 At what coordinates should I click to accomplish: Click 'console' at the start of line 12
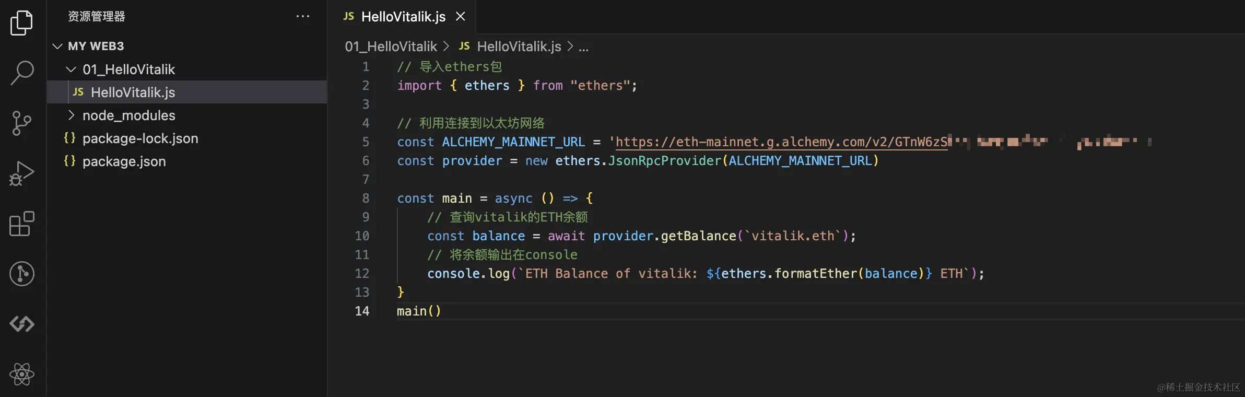coord(453,274)
